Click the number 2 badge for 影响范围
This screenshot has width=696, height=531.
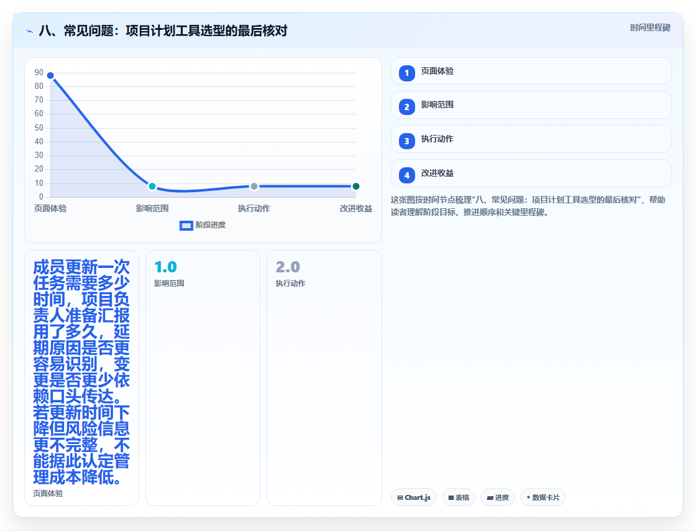406,106
